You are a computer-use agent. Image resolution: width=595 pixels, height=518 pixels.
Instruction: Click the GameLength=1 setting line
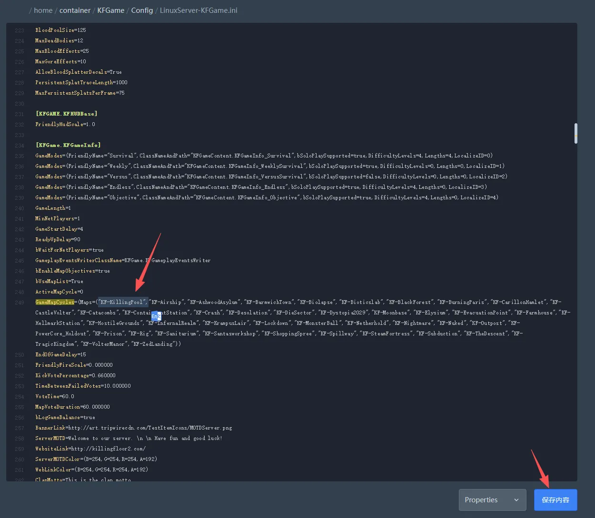tap(53, 208)
